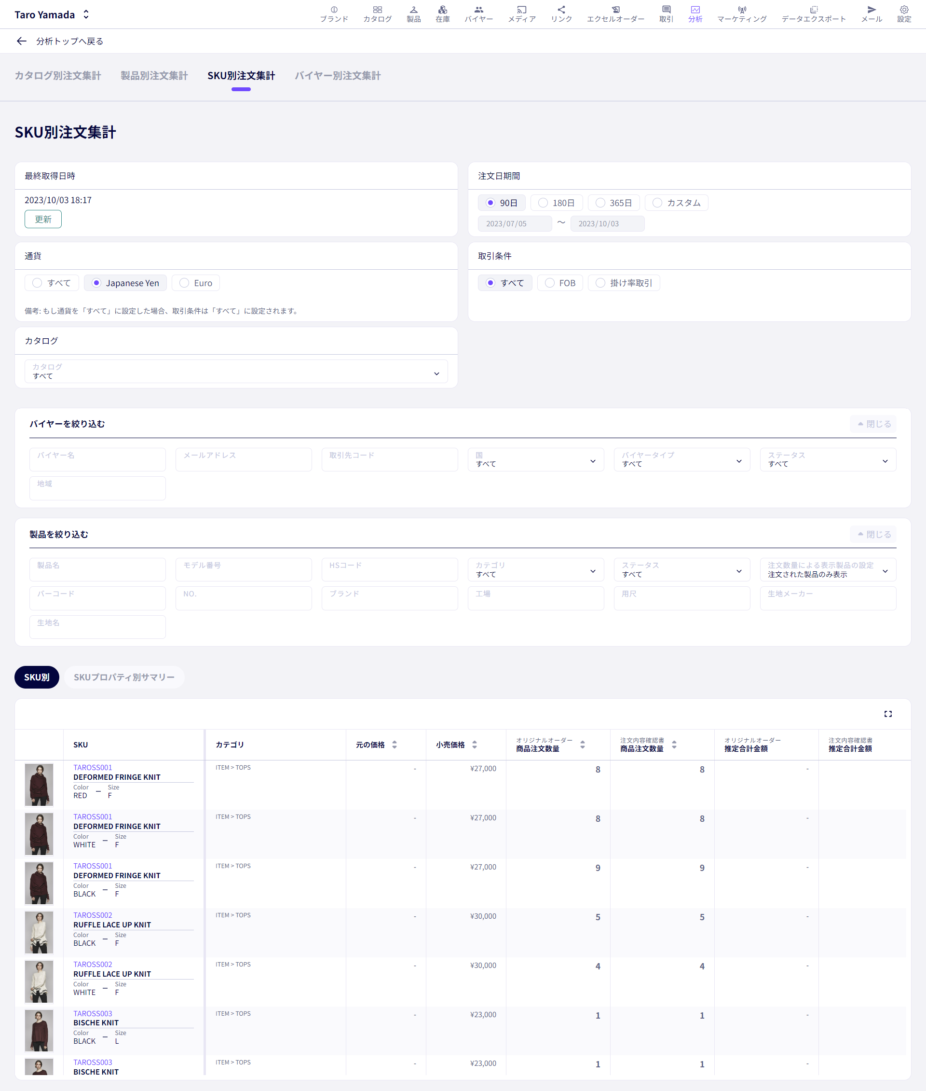Image resolution: width=926 pixels, height=1091 pixels.
Task: Choose Euro currency option
Action: 195,283
